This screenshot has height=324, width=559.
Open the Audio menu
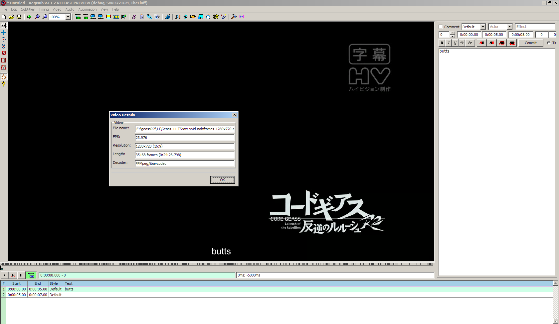point(70,9)
